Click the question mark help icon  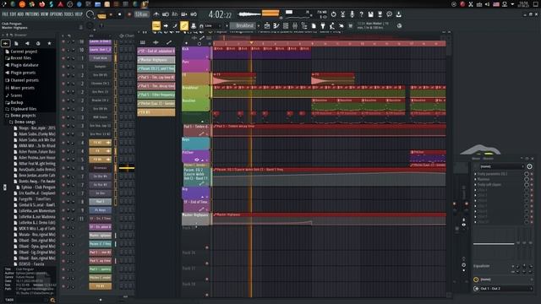click(361, 14)
